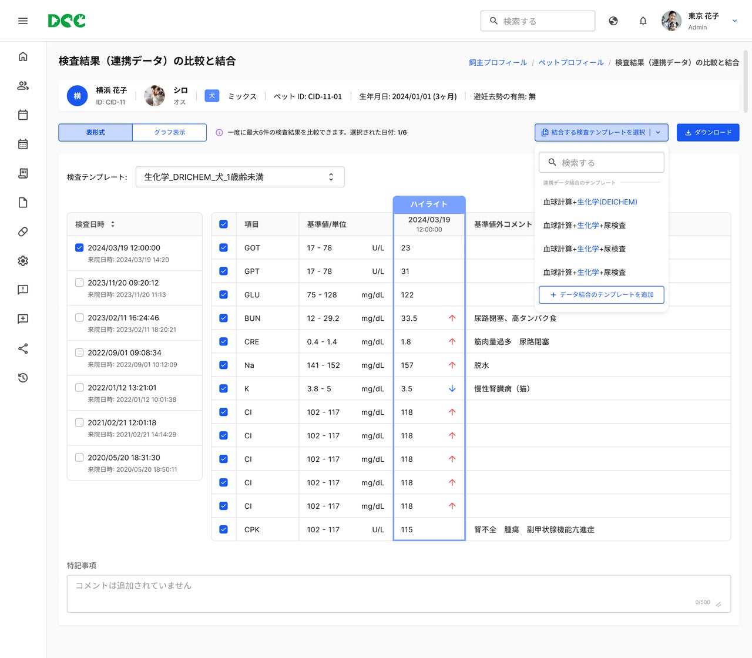Viewport: 752px width, 658px height.
Task: Check the 2023/11/20 09:20:12 exam date
Action: 79,283
